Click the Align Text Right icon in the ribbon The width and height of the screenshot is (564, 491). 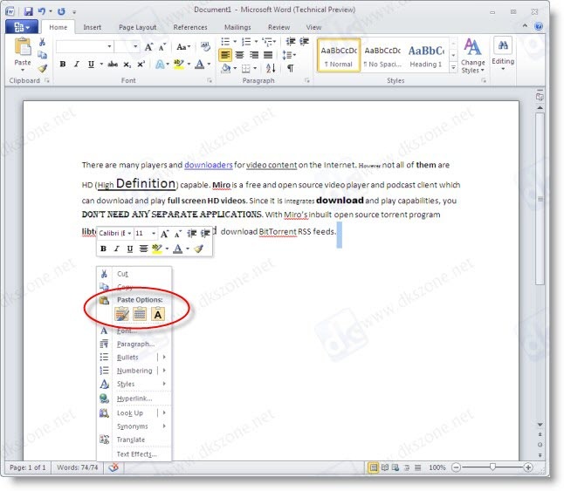pos(254,55)
